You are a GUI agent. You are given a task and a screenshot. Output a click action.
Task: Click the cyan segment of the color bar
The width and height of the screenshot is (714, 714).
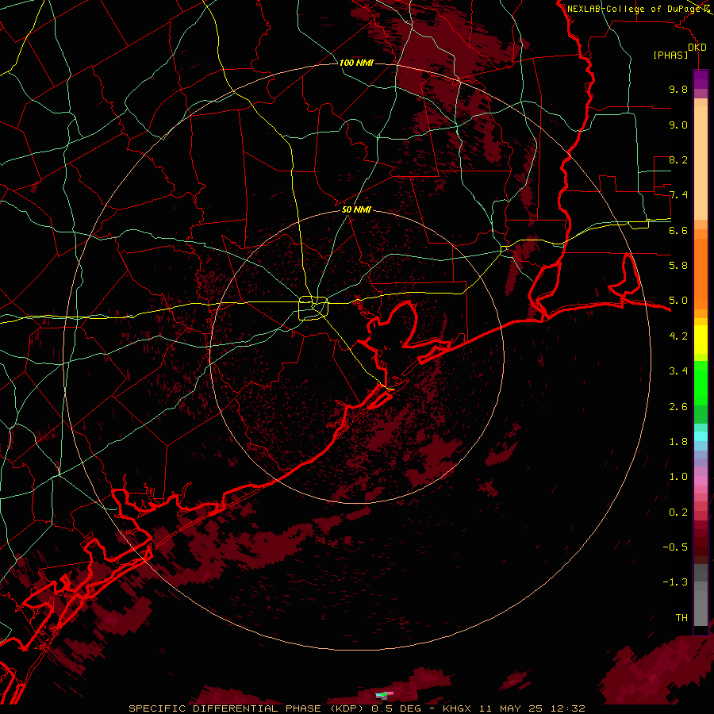(x=701, y=436)
